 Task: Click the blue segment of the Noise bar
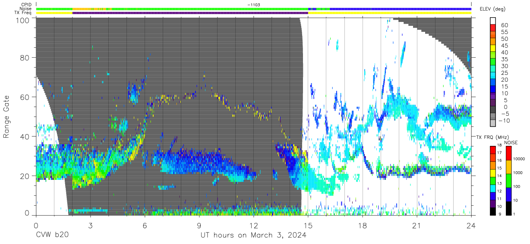(x=401, y=9)
